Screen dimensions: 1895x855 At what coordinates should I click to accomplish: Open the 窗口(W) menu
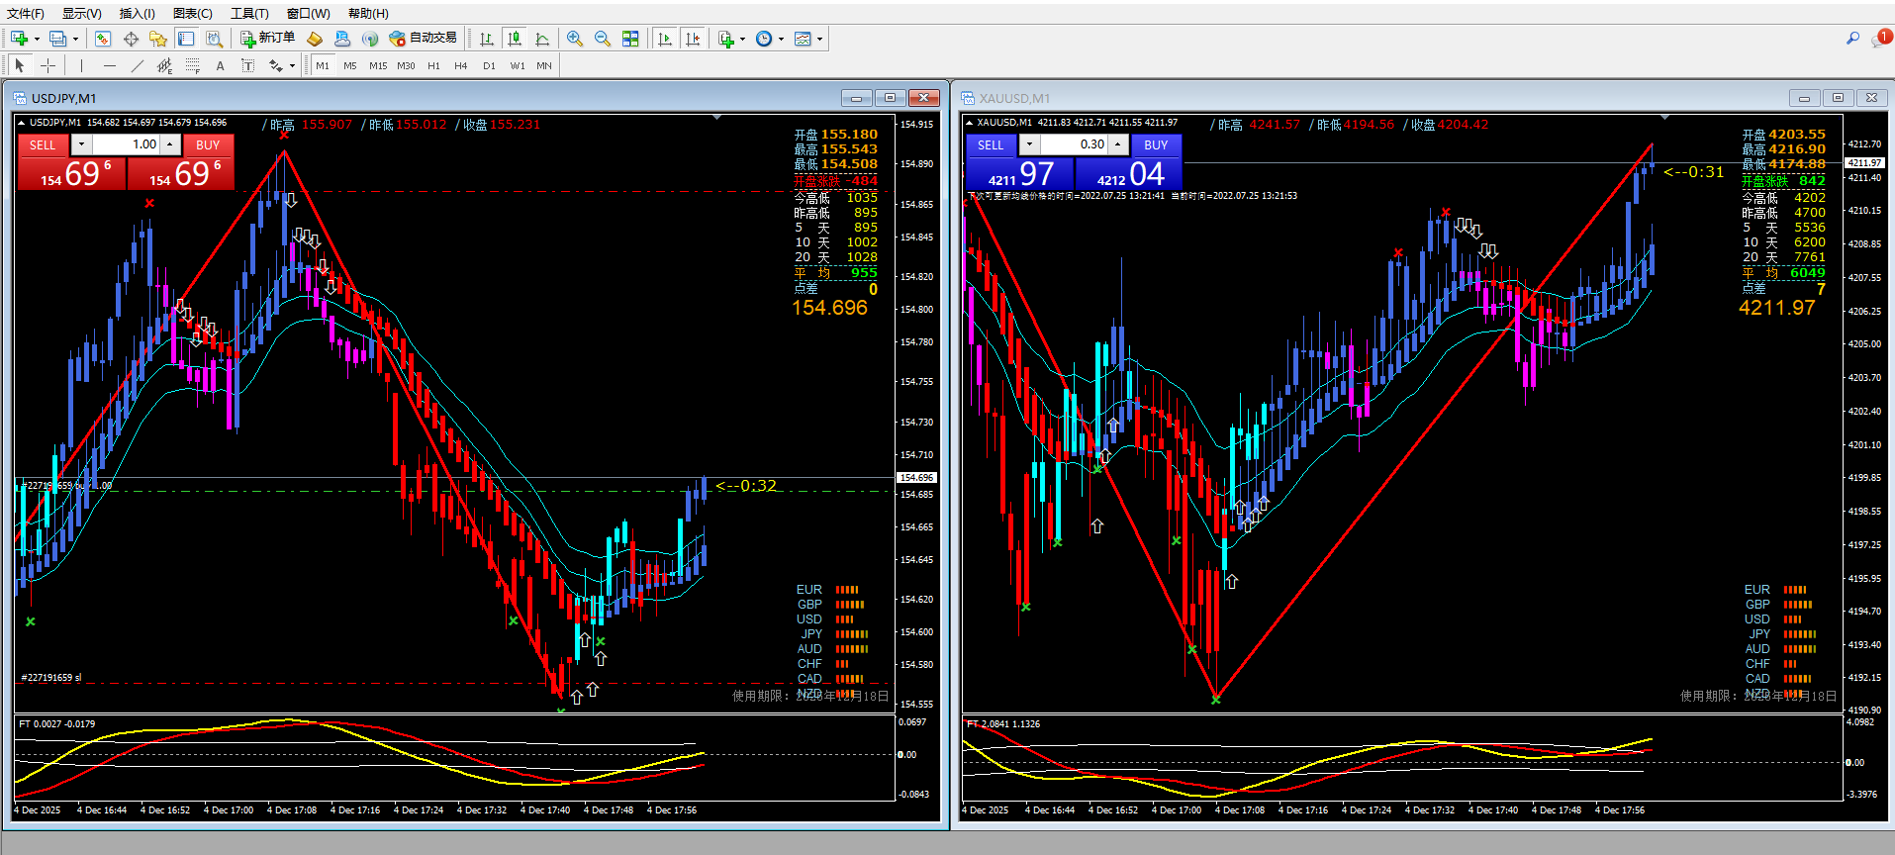coord(308,14)
